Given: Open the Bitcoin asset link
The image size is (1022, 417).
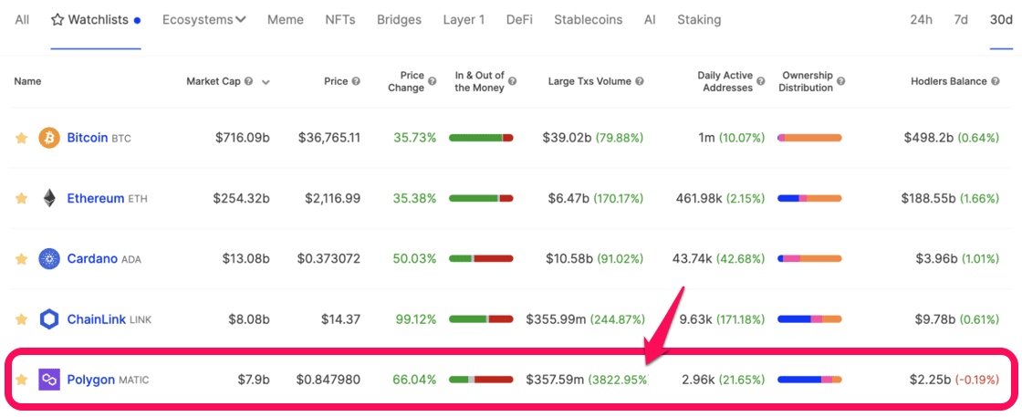Looking at the screenshot, I should [x=88, y=138].
